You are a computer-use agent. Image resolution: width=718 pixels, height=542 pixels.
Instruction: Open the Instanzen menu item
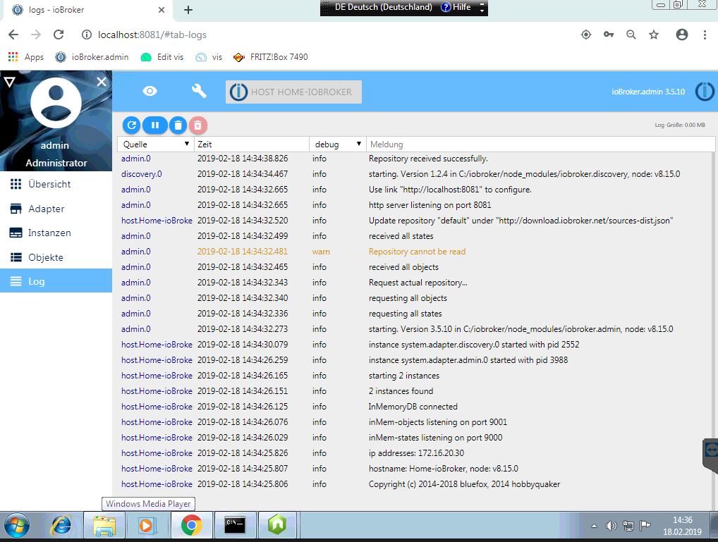(56, 233)
